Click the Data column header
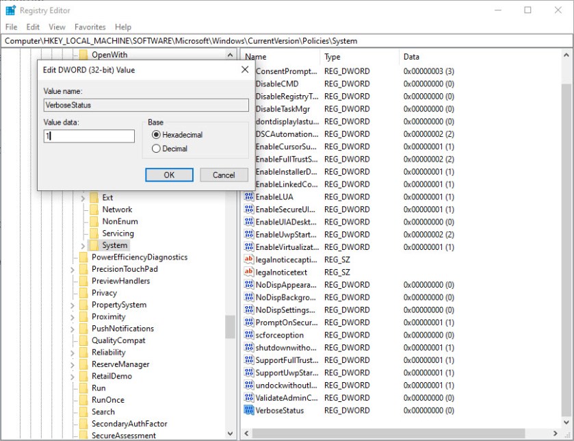 click(411, 57)
